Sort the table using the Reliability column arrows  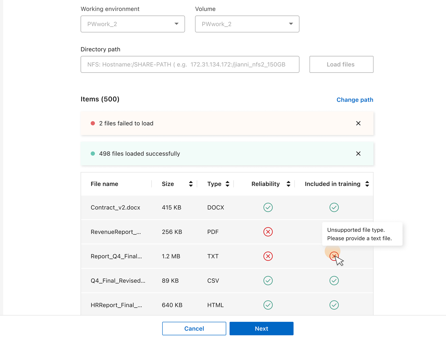tap(288, 184)
